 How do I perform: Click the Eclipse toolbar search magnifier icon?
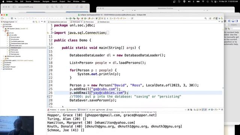tap(205, 18)
